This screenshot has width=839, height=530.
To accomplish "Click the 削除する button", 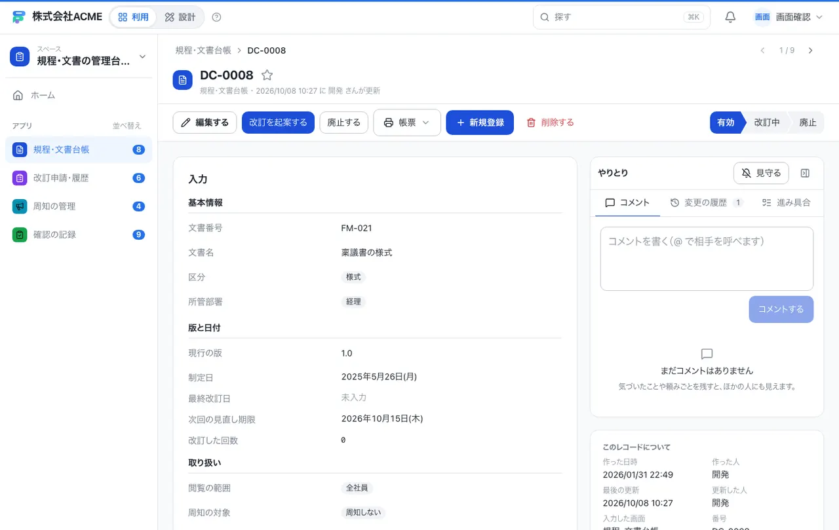I will tap(551, 123).
